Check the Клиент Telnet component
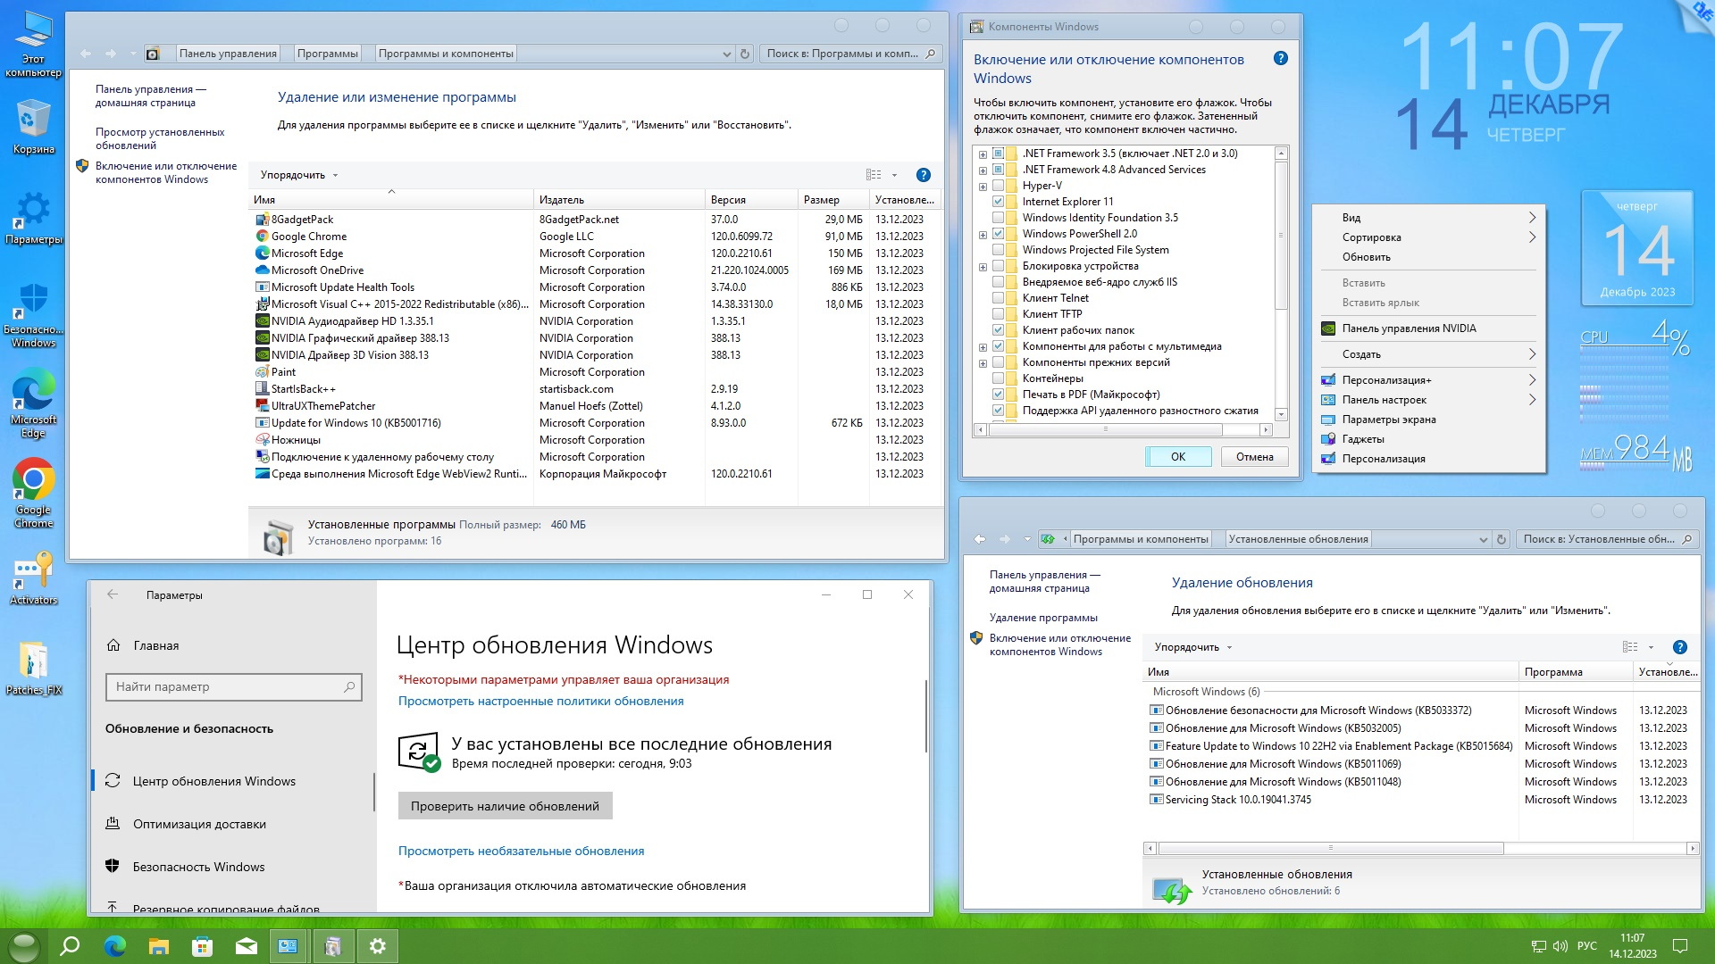 pyautogui.click(x=999, y=298)
